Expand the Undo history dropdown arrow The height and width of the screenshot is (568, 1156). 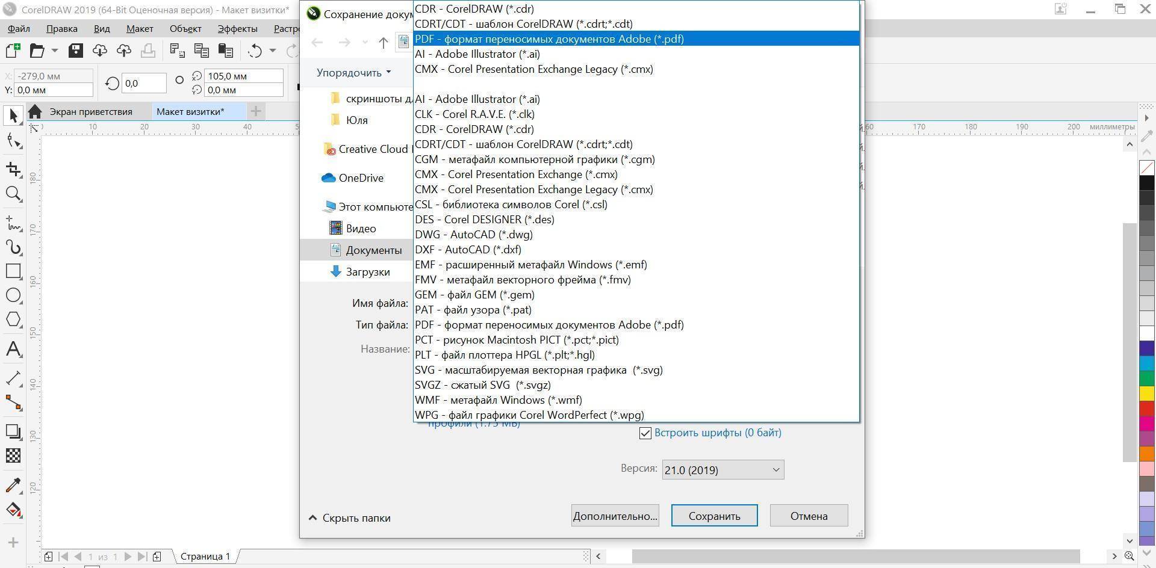tap(272, 51)
